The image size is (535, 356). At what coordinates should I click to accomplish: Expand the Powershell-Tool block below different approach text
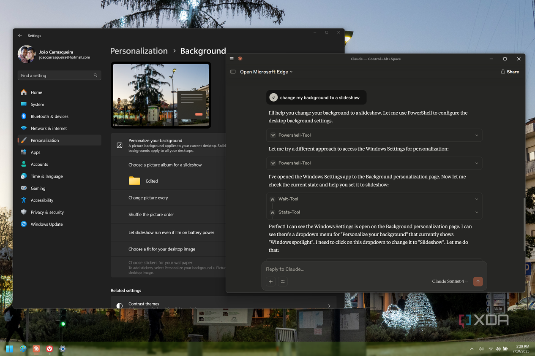pos(374,163)
